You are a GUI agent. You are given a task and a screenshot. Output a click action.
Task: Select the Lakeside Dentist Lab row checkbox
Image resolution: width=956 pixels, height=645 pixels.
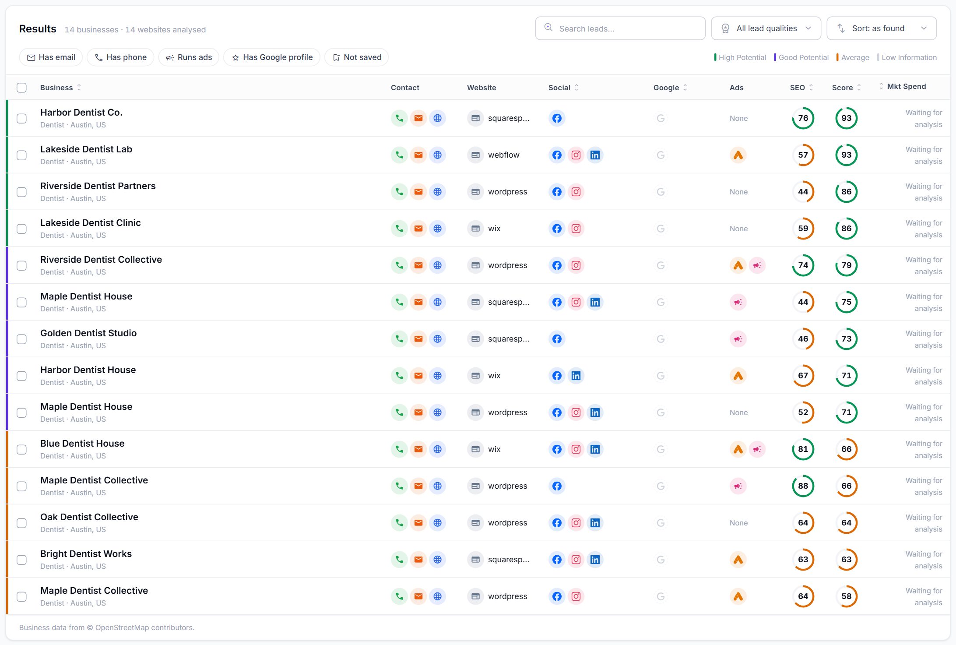click(x=21, y=155)
